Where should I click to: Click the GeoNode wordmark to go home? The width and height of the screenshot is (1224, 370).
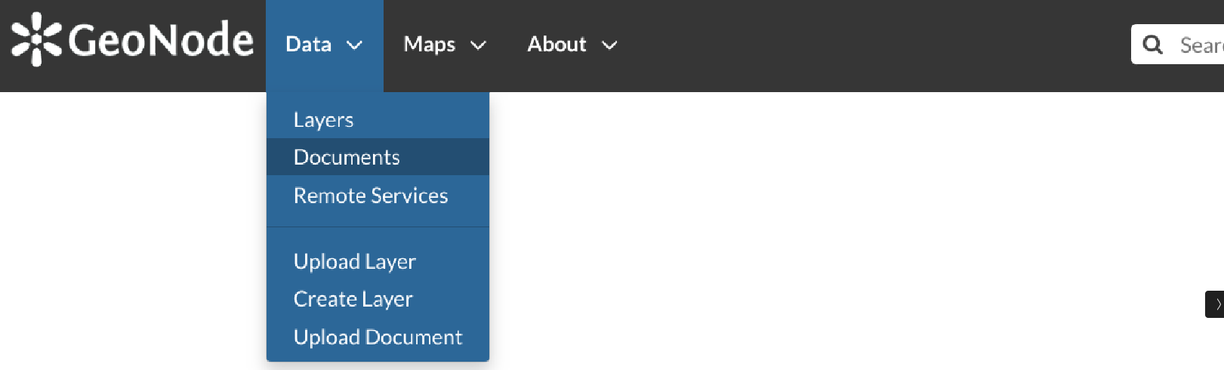pos(161,40)
